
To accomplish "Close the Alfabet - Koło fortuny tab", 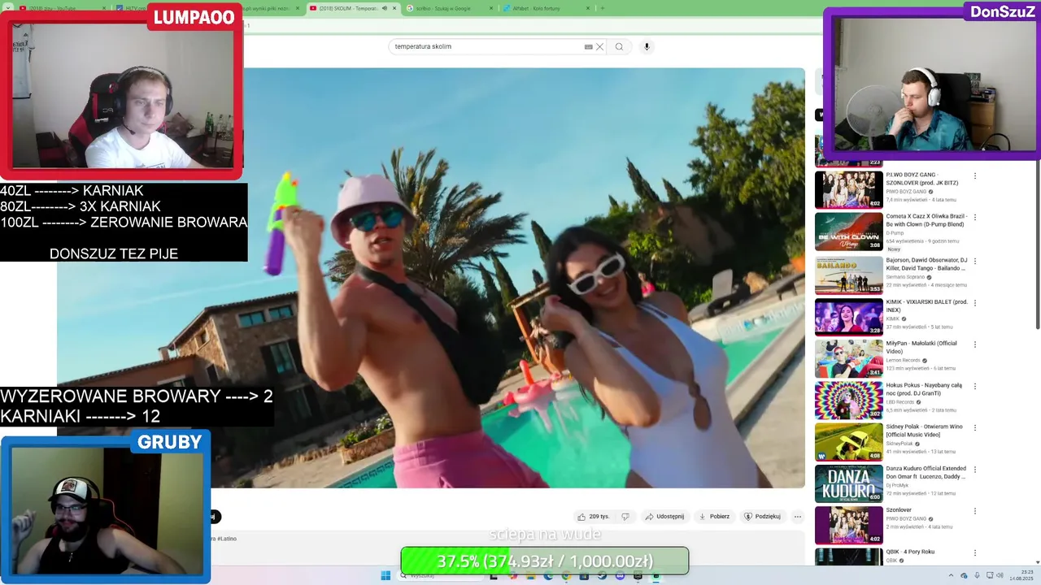I will point(588,8).
